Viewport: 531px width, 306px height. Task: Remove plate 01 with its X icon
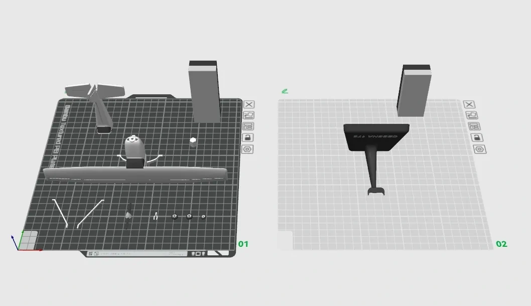click(249, 104)
